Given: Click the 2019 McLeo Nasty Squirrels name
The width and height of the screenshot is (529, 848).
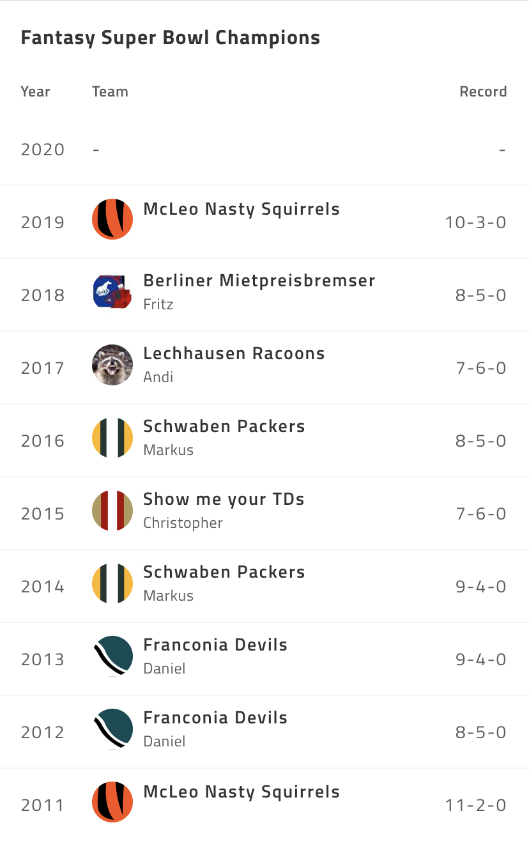Looking at the screenshot, I should point(241,209).
